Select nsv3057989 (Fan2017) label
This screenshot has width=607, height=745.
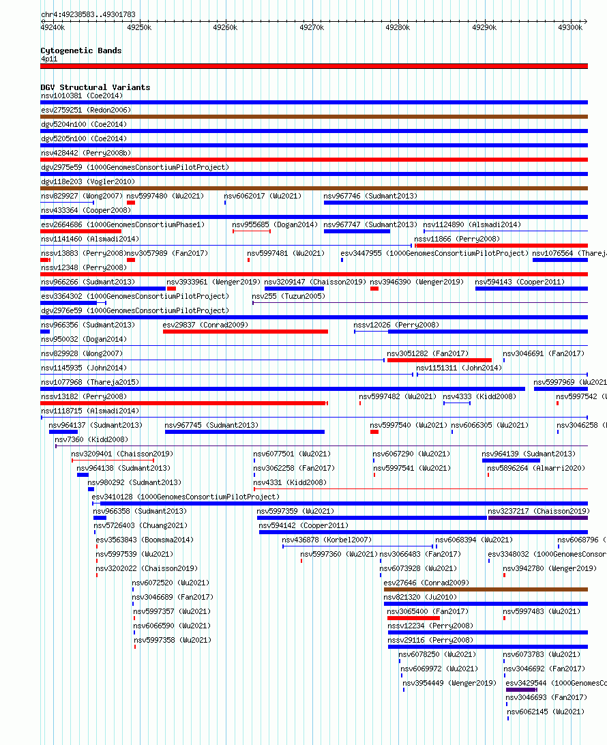(167, 252)
